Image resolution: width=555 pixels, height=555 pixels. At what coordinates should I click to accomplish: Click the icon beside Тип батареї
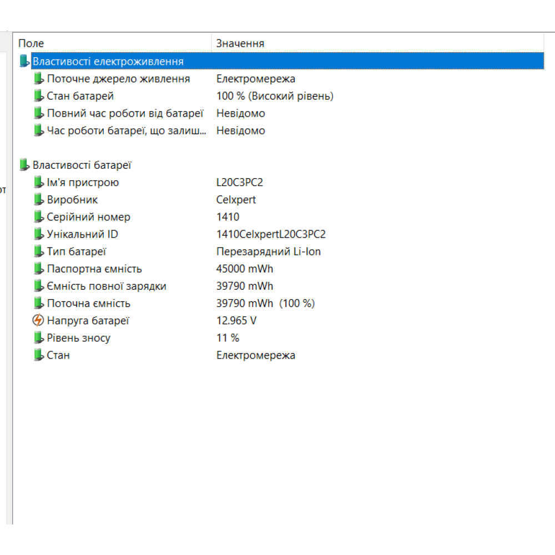tap(39, 251)
